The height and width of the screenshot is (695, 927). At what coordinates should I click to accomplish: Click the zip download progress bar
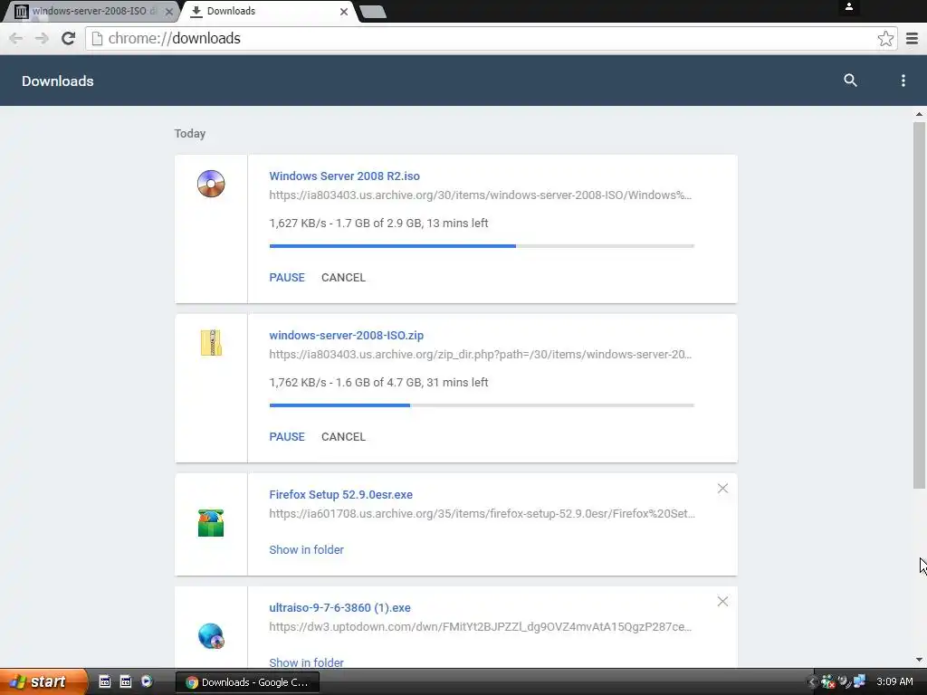pyautogui.click(x=482, y=405)
